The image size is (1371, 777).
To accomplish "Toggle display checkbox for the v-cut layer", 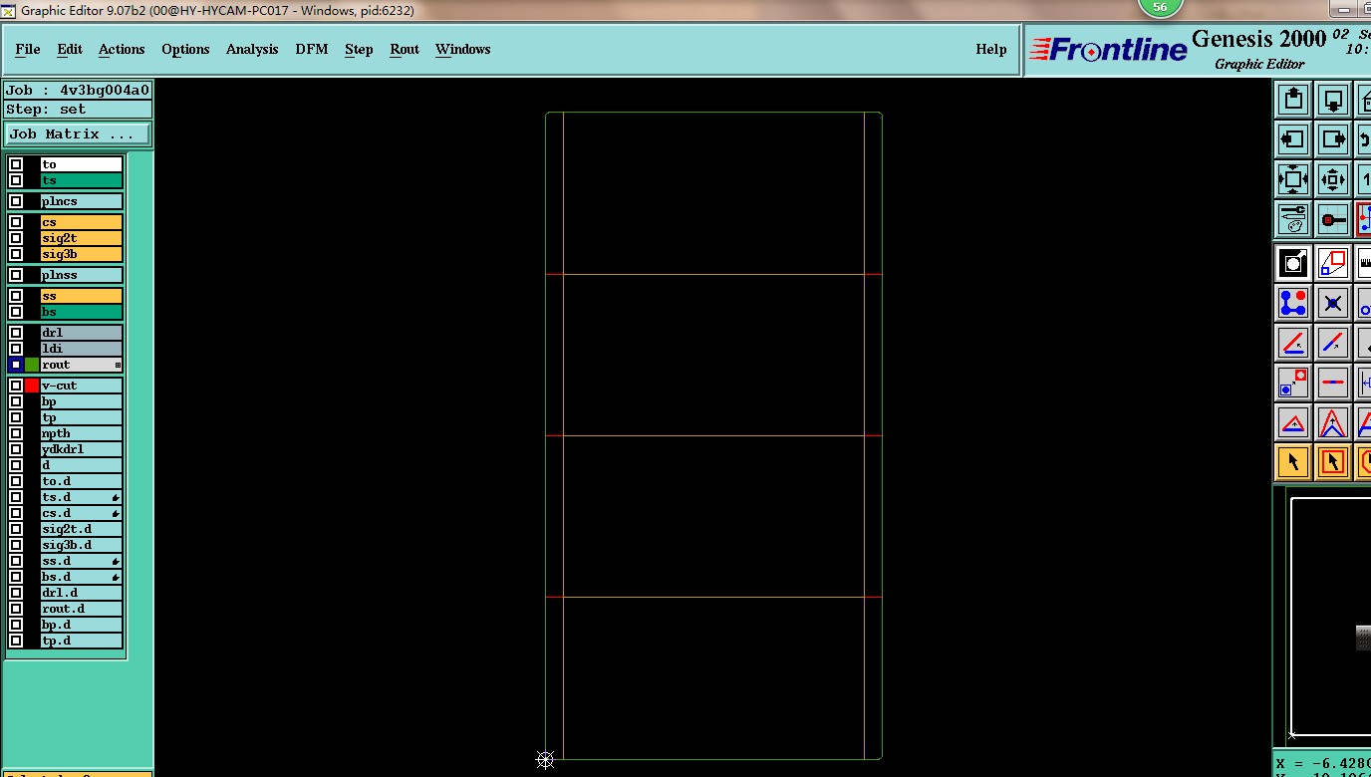I will [16, 386].
